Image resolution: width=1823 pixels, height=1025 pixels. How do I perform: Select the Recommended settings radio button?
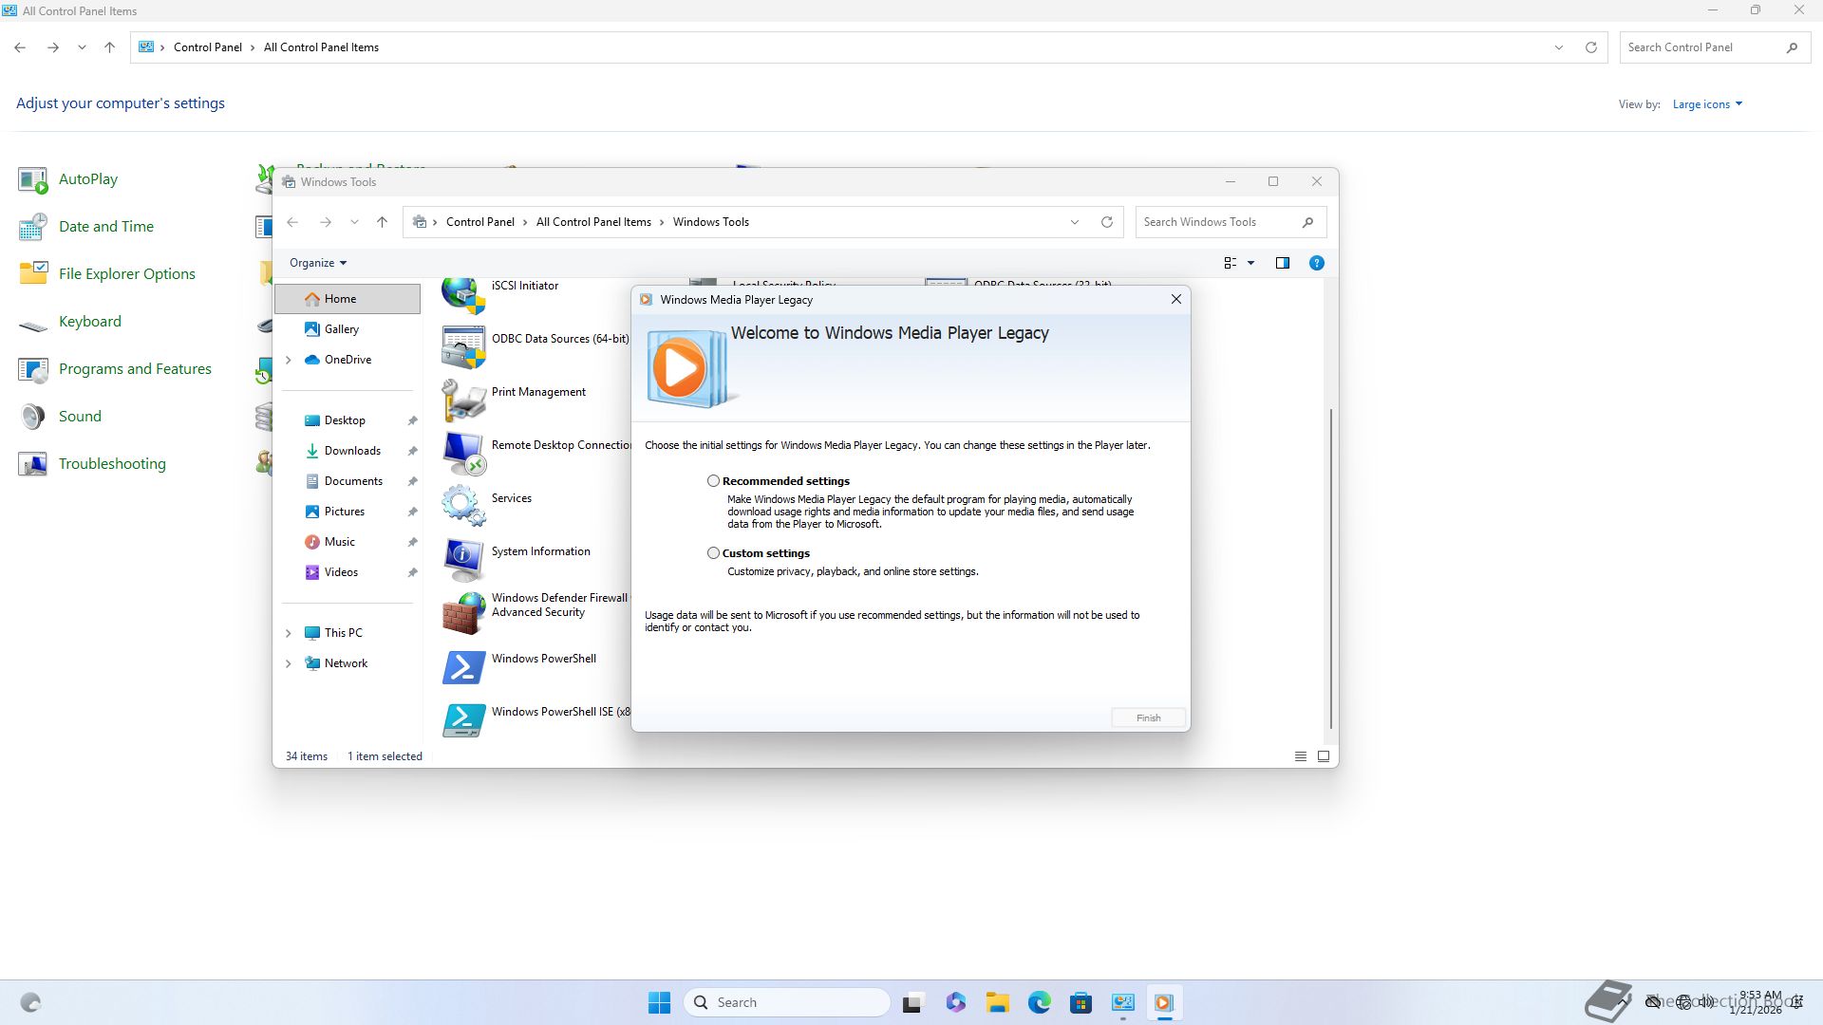[x=713, y=481]
